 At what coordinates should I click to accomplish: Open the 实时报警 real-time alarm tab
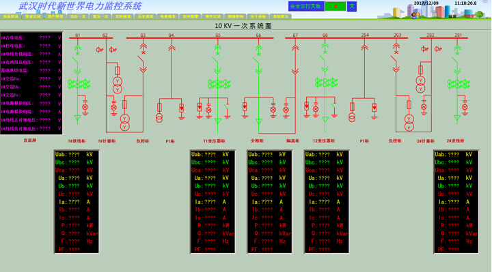[191, 16]
